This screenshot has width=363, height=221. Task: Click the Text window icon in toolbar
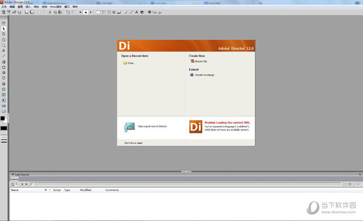[x=137, y=12]
